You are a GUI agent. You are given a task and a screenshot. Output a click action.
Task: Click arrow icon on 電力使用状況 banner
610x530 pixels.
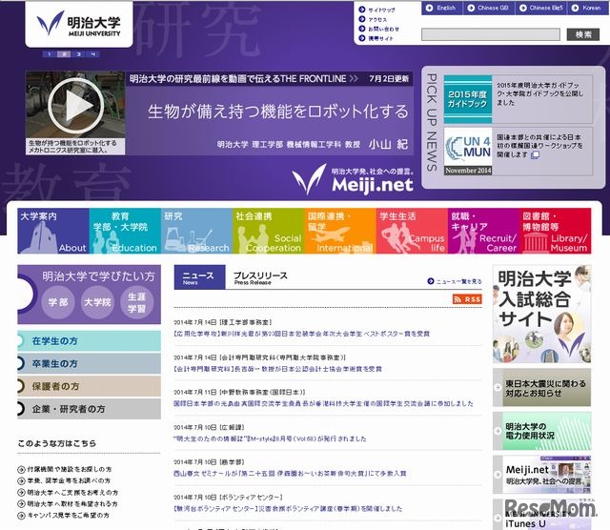498,431
